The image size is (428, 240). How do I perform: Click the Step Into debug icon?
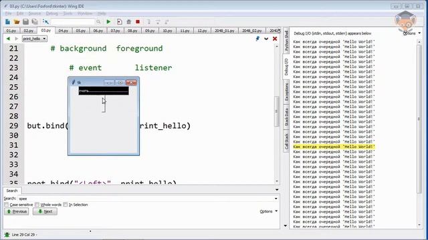(148, 22)
